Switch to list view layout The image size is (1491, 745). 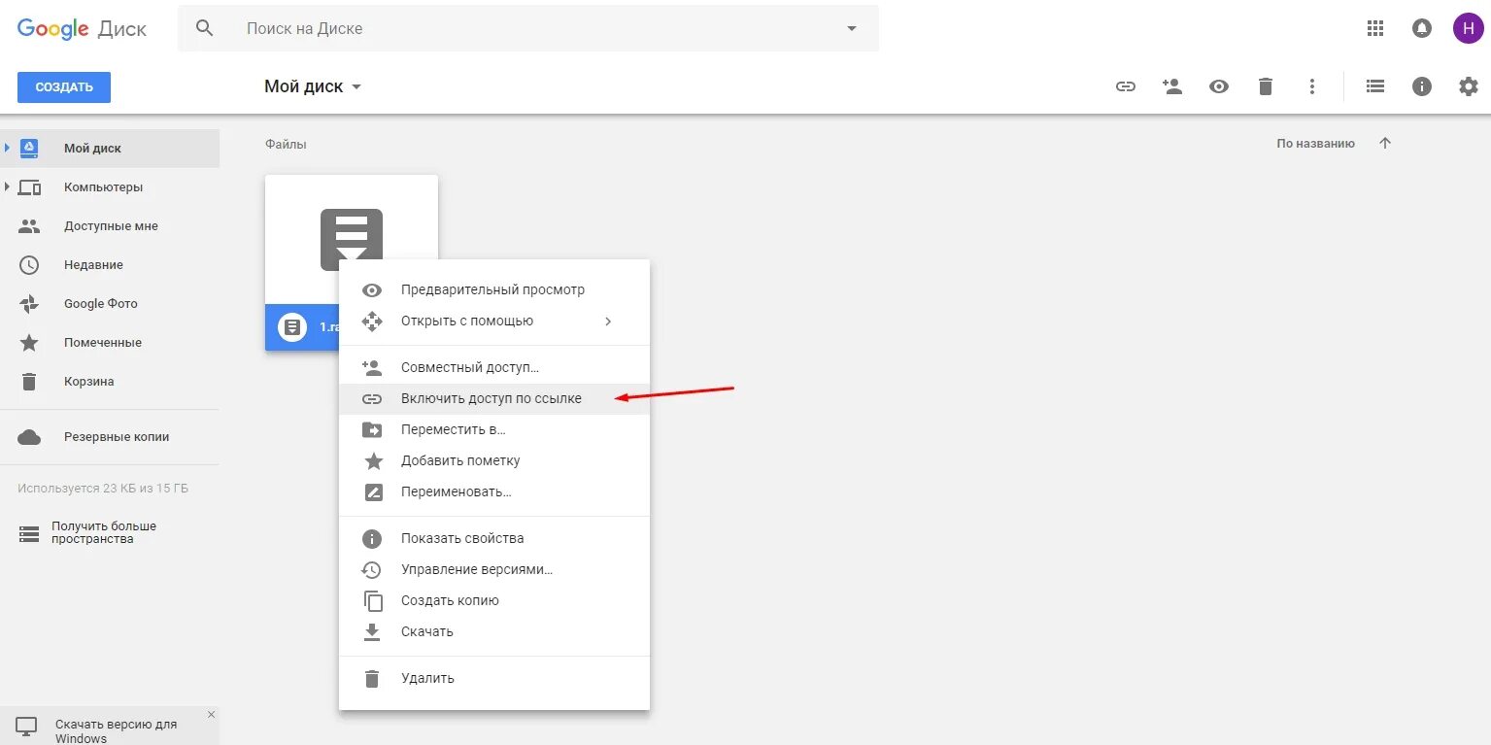pyautogui.click(x=1373, y=86)
